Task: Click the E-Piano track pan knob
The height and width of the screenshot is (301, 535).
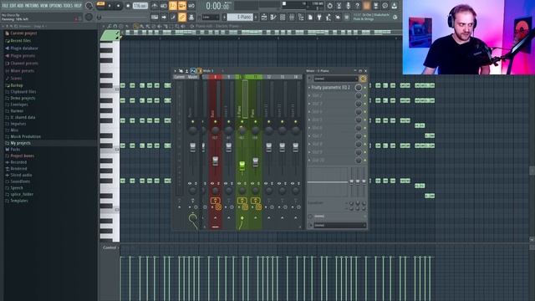Action: (242, 130)
